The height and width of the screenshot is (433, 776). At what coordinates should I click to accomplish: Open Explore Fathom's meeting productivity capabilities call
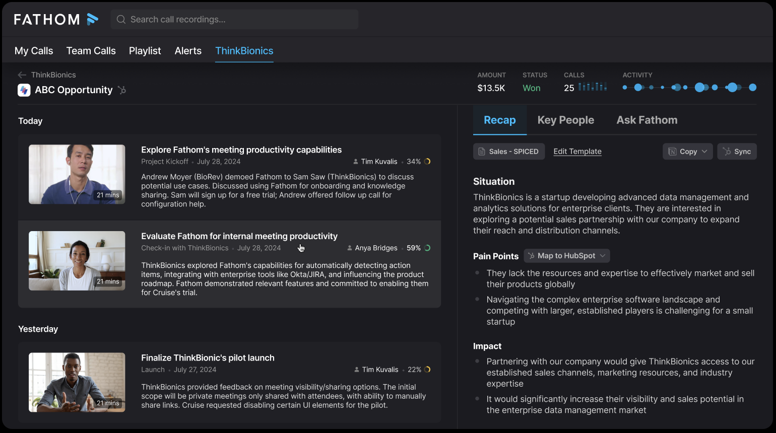(x=241, y=150)
